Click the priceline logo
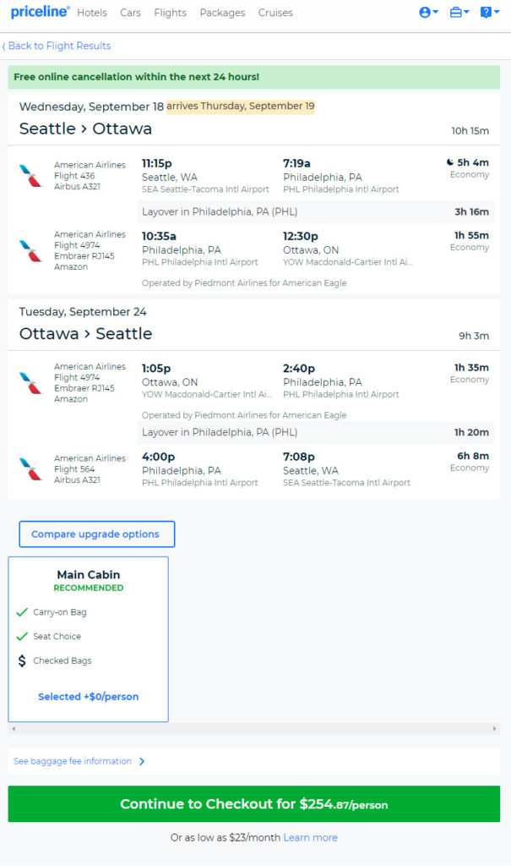 pyautogui.click(x=41, y=12)
